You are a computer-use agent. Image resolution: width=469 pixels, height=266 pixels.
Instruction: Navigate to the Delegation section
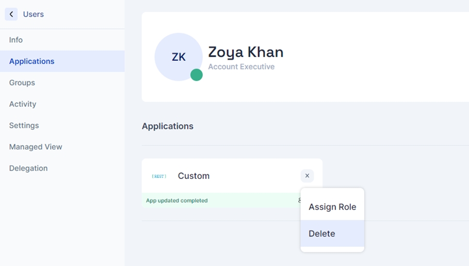pyautogui.click(x=28, y=168)
